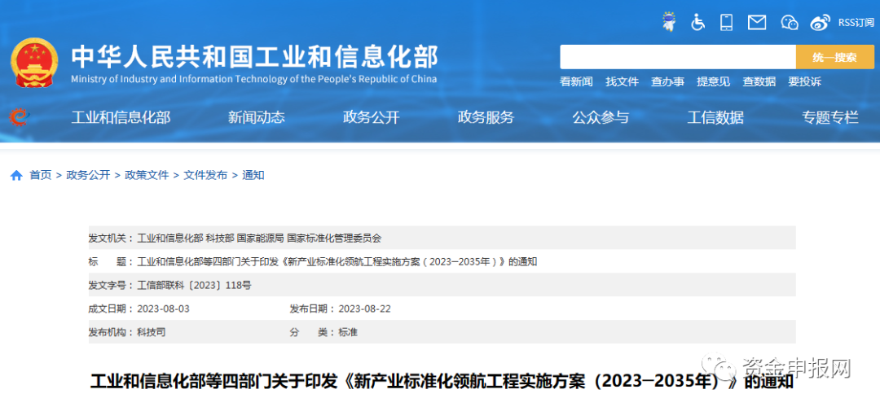Click the English ministry name subtitle

[x=253, y=79]
